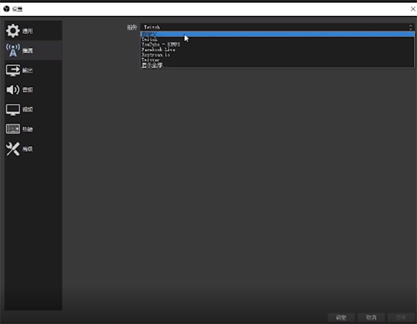417x324 pixels.
Task: Open Audio (音频) settings speaker icon
Action: coord(13,90)
